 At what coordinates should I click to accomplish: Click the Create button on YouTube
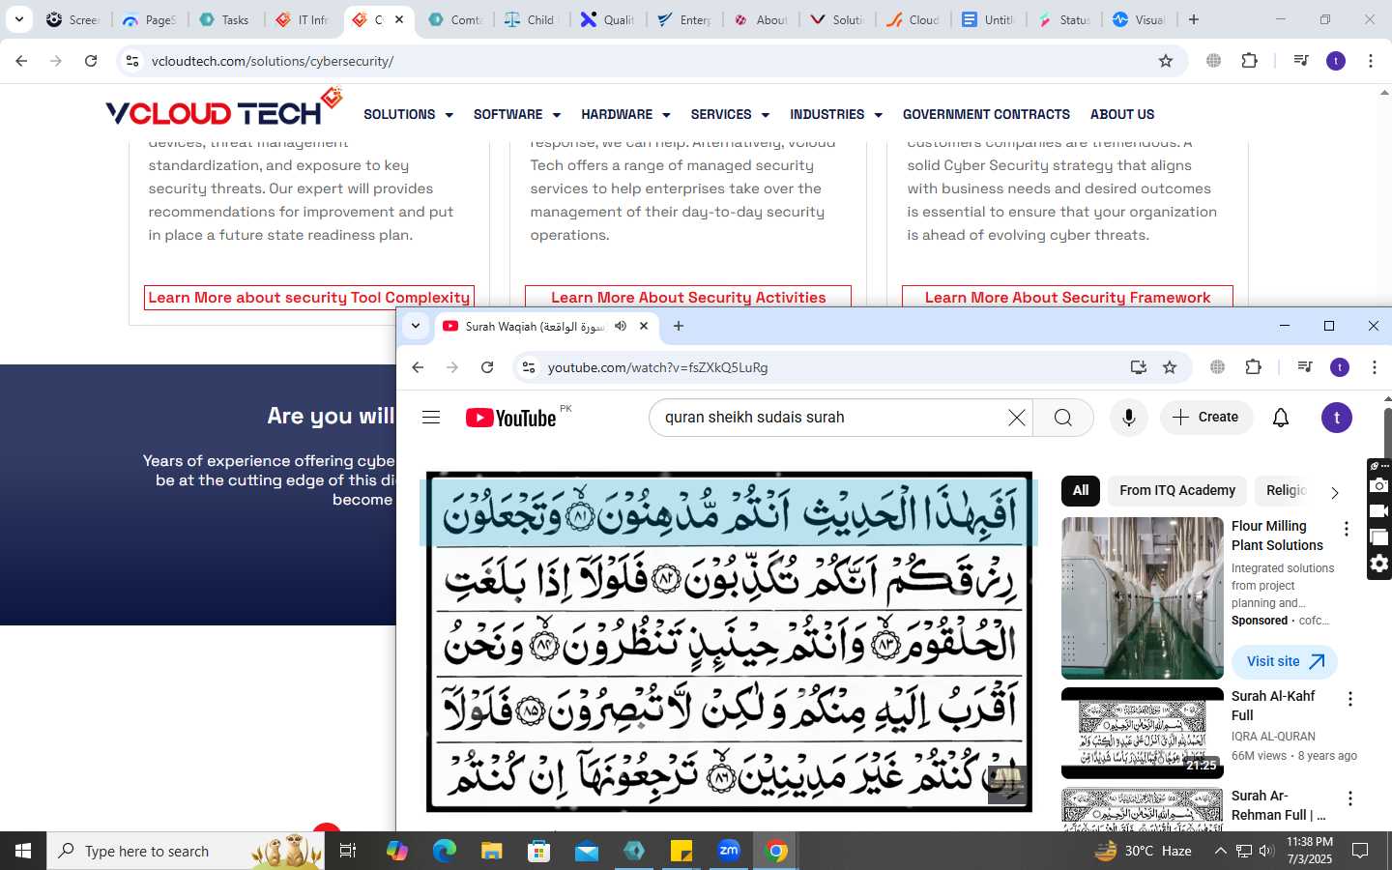(1205, 418)
